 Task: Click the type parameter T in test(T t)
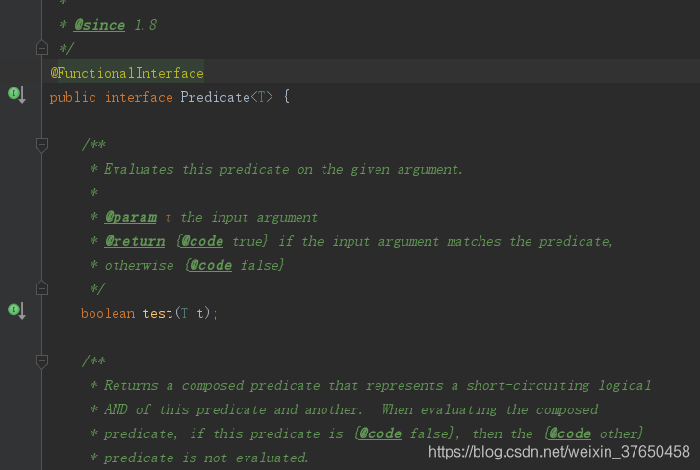(184, 313)
